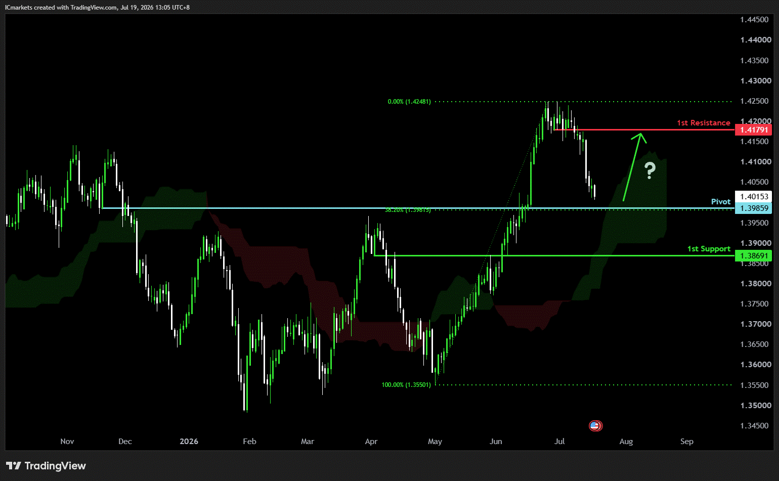Select the light blue Pivot line
This screenshot has height=481, width=779.
(418, 208)
